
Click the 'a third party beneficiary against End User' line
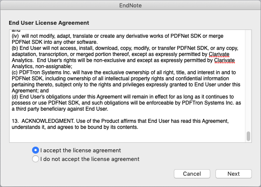coord(60,109)
